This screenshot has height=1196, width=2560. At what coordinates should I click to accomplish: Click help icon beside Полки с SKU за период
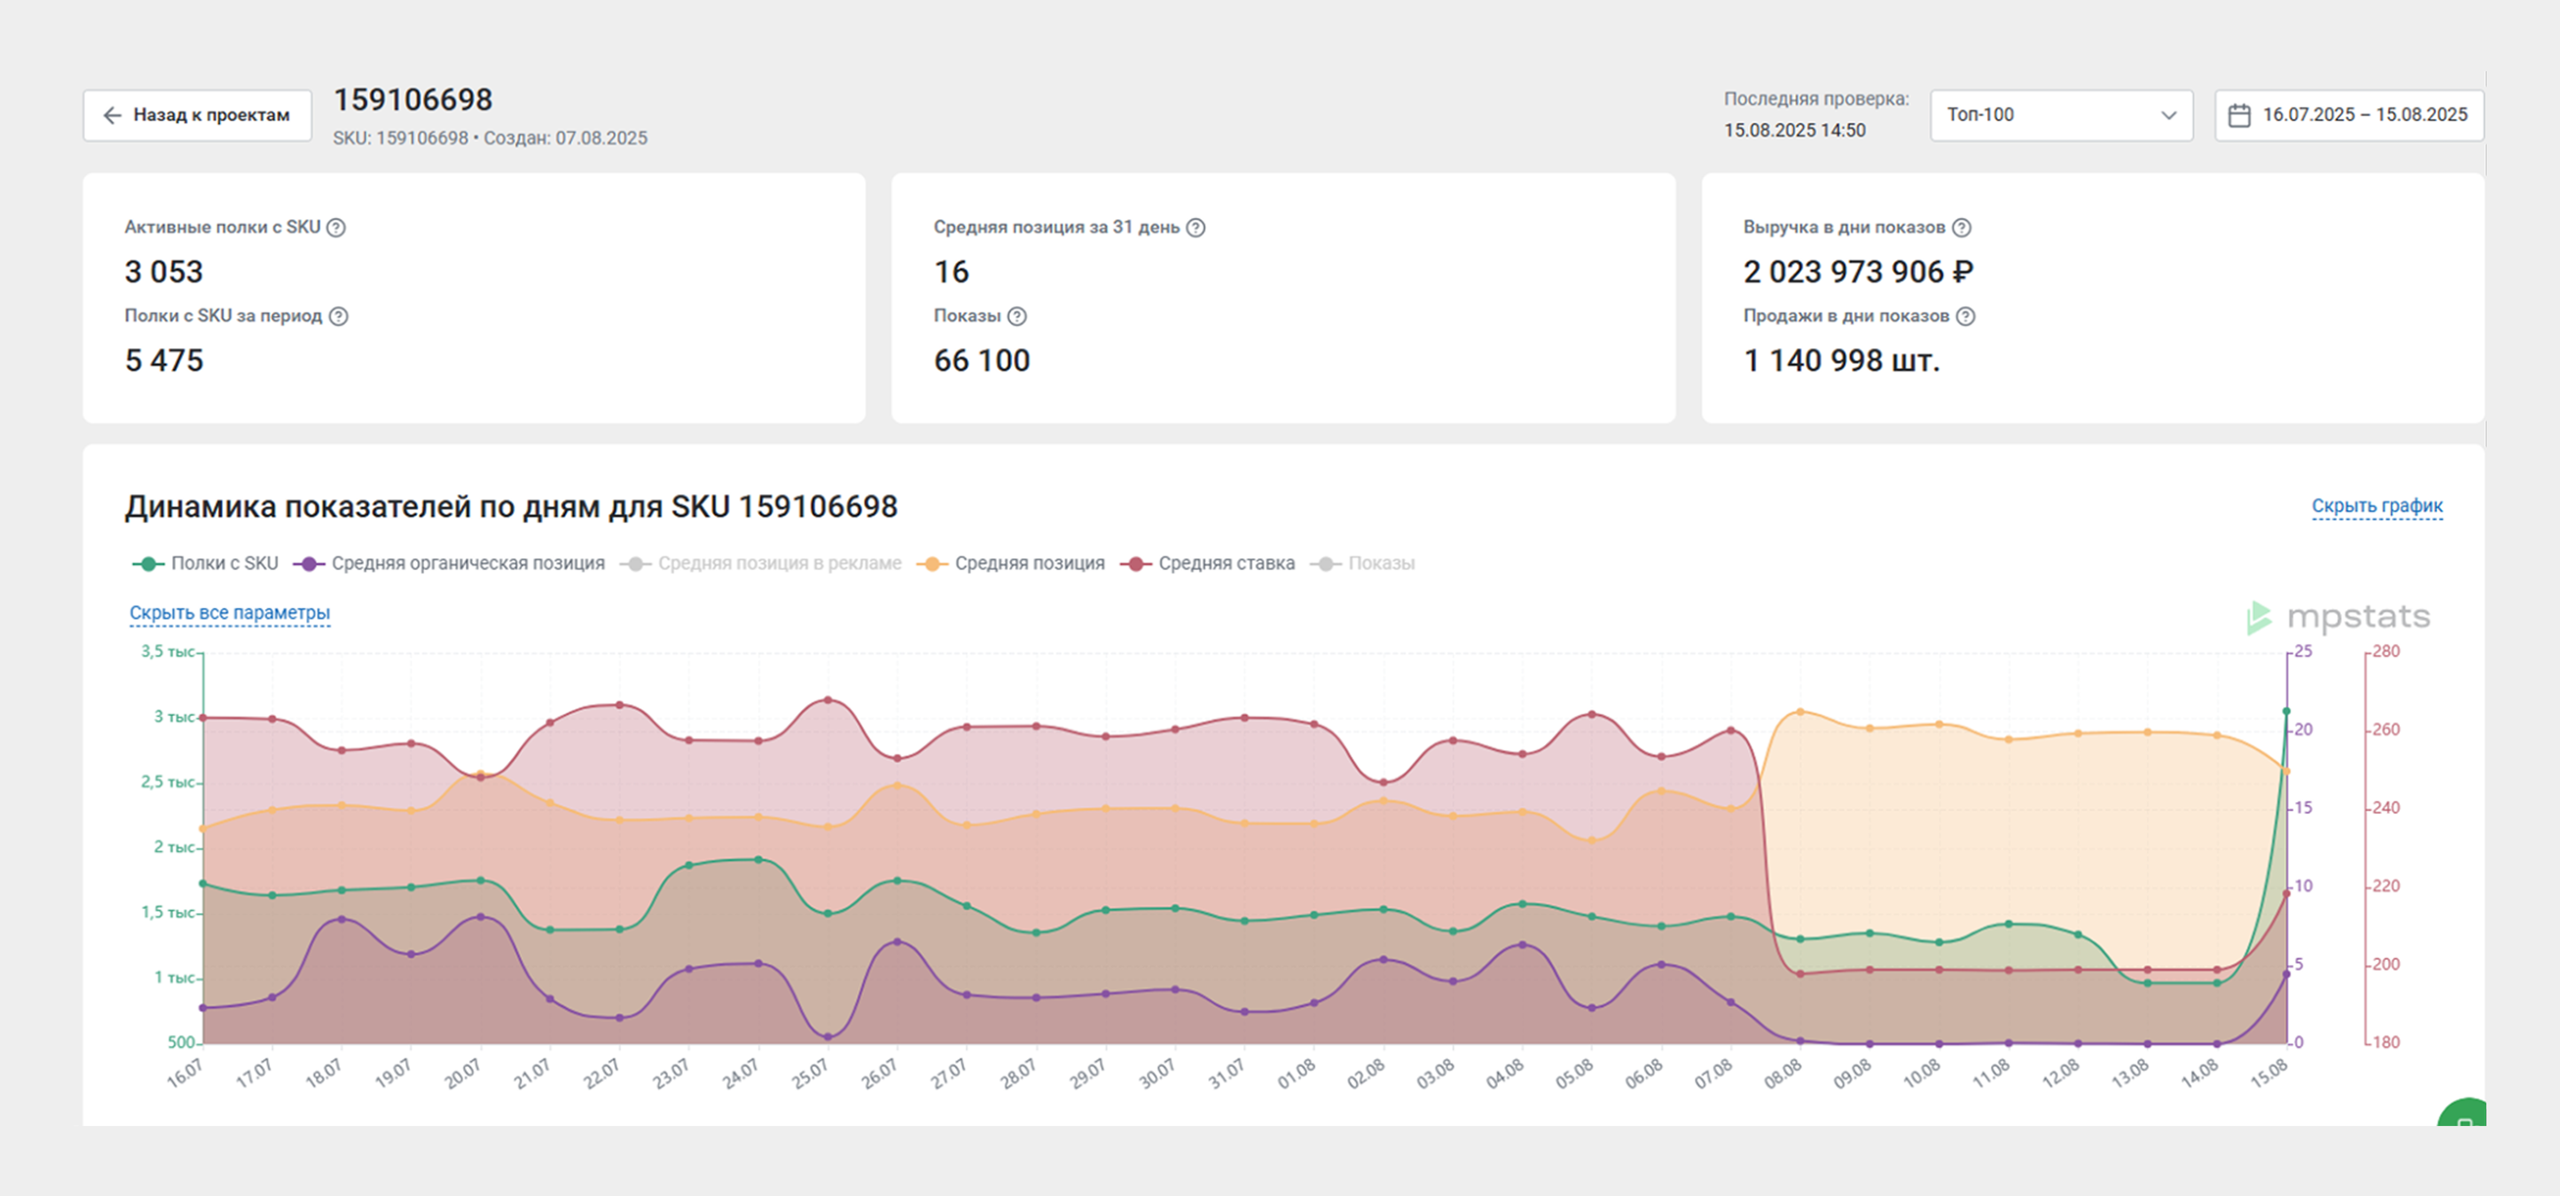pyautogui.click(x=338, y=316)
